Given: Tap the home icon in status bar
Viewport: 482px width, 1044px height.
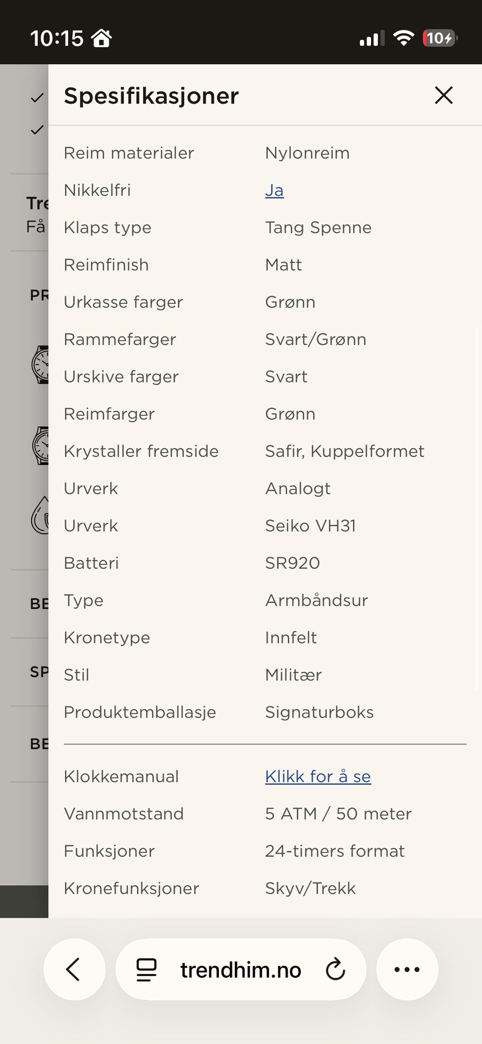Looking at the screenshot, I should point(101,38).
